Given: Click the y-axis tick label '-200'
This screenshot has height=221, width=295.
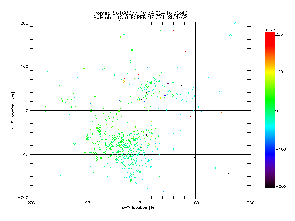Looking at the screenshot, I should pyautogui.click(x=23, y=197).
